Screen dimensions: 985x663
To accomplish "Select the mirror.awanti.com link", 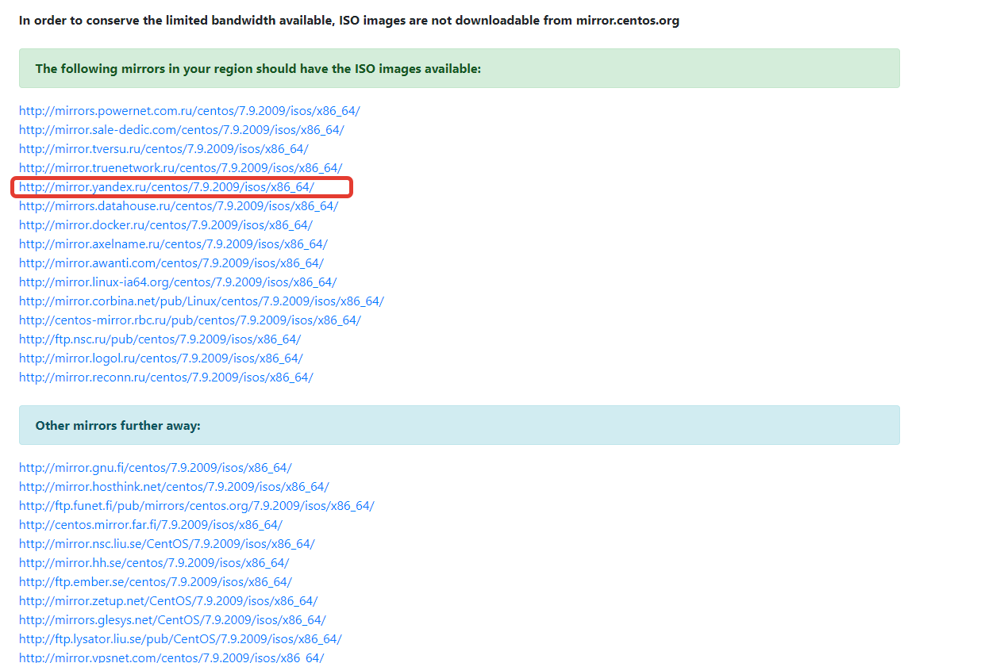I will (171, 263).
